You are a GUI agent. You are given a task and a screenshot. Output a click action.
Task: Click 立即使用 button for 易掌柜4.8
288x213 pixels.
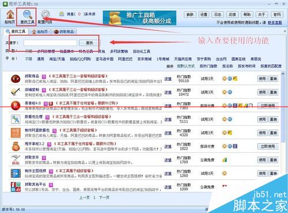coord(268,106)
